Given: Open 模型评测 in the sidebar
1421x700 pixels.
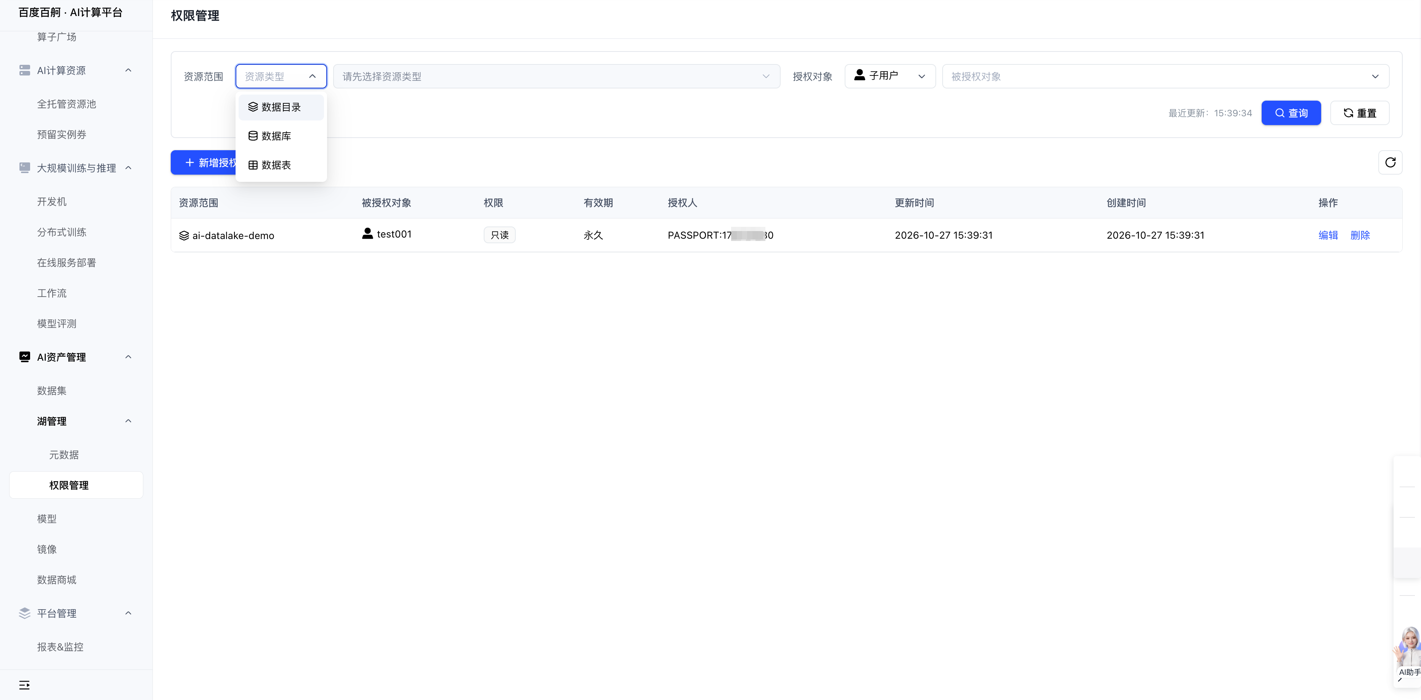Looking at the screenshot, I should point(56,323).
